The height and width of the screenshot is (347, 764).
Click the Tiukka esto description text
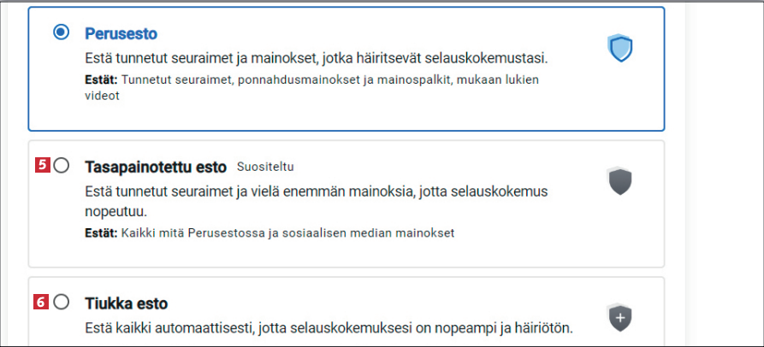(x=328, y=327)
